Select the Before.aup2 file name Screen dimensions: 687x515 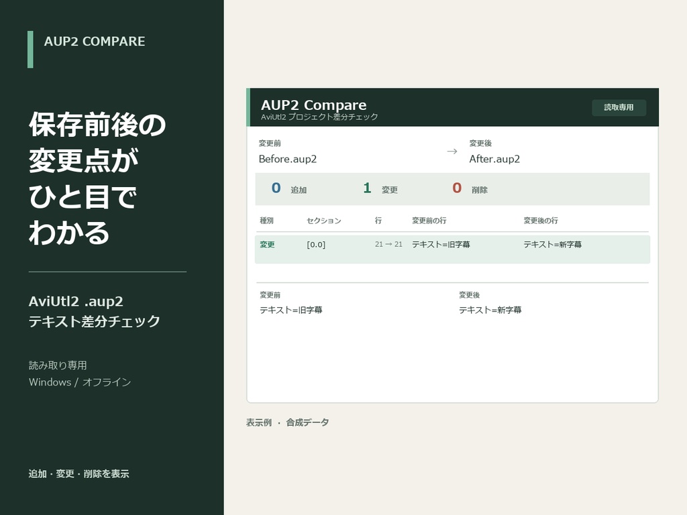point(287,159)
